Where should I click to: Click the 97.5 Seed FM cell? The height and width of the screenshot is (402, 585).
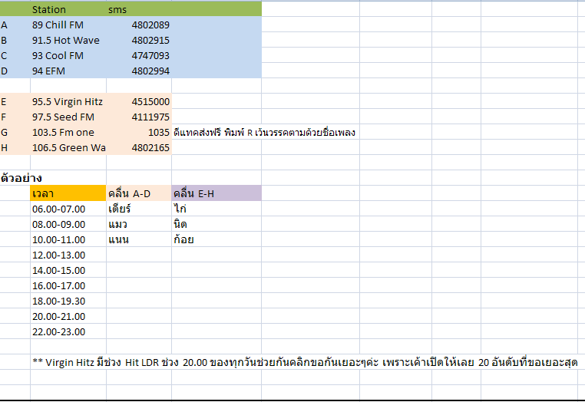point(68,117)
